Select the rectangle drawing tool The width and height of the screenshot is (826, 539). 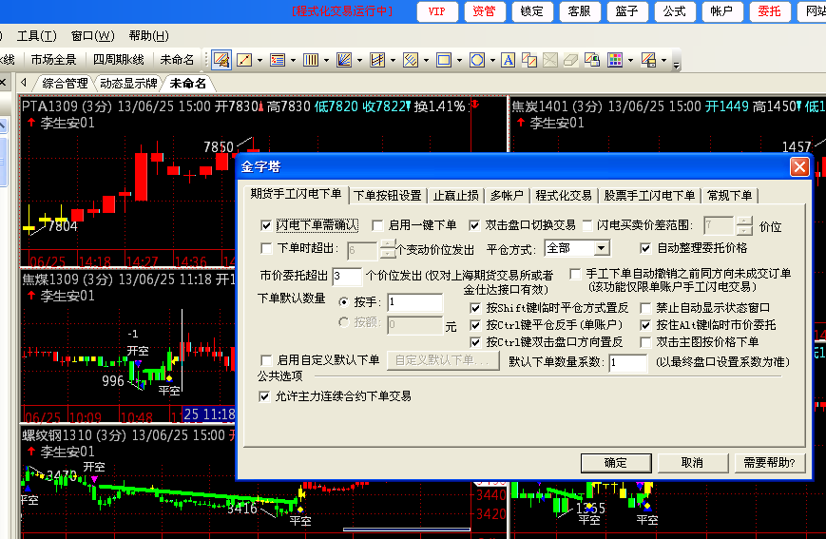tap(443, 60)
